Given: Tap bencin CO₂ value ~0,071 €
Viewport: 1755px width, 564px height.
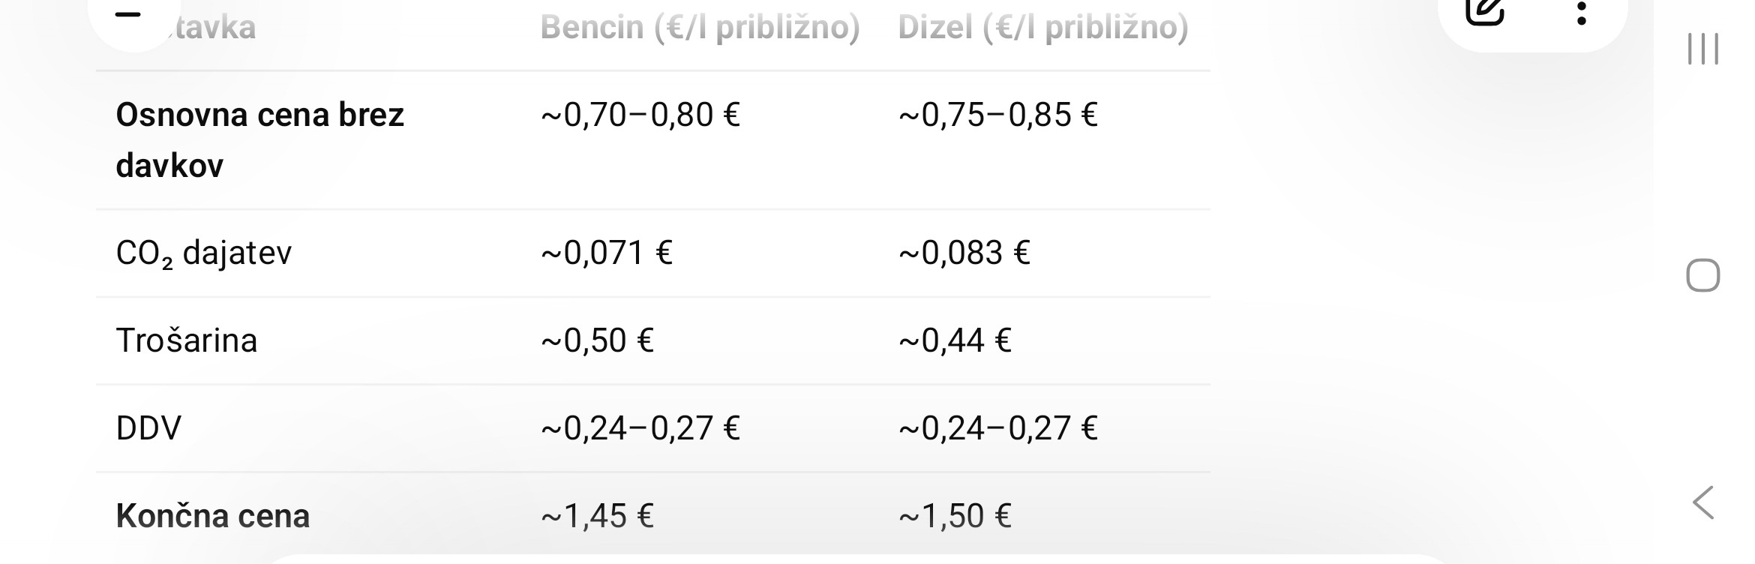Looking at the screenshot, I should (x=606, y=253).
